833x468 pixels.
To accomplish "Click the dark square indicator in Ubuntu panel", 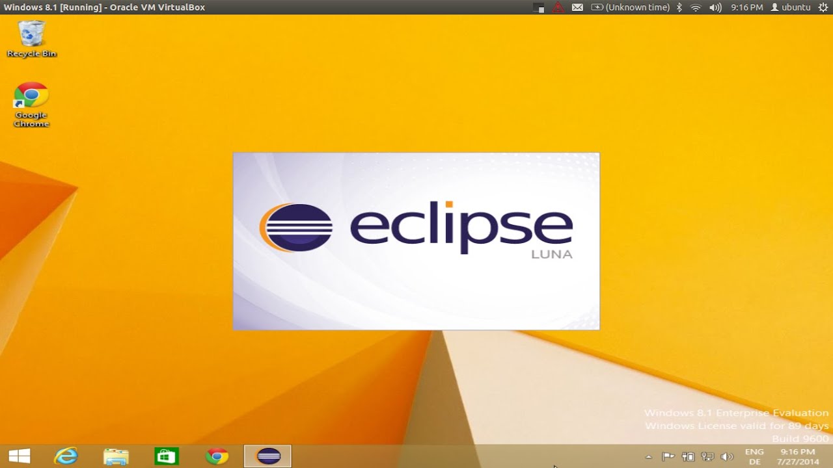I will pos(539,7).
